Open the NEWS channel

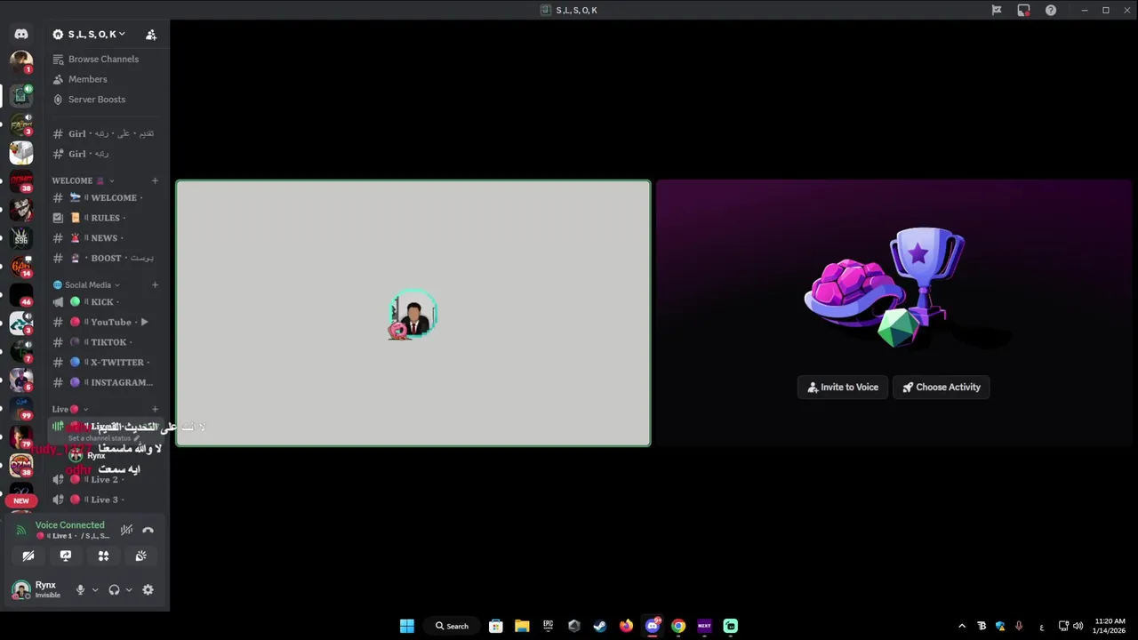106,238
